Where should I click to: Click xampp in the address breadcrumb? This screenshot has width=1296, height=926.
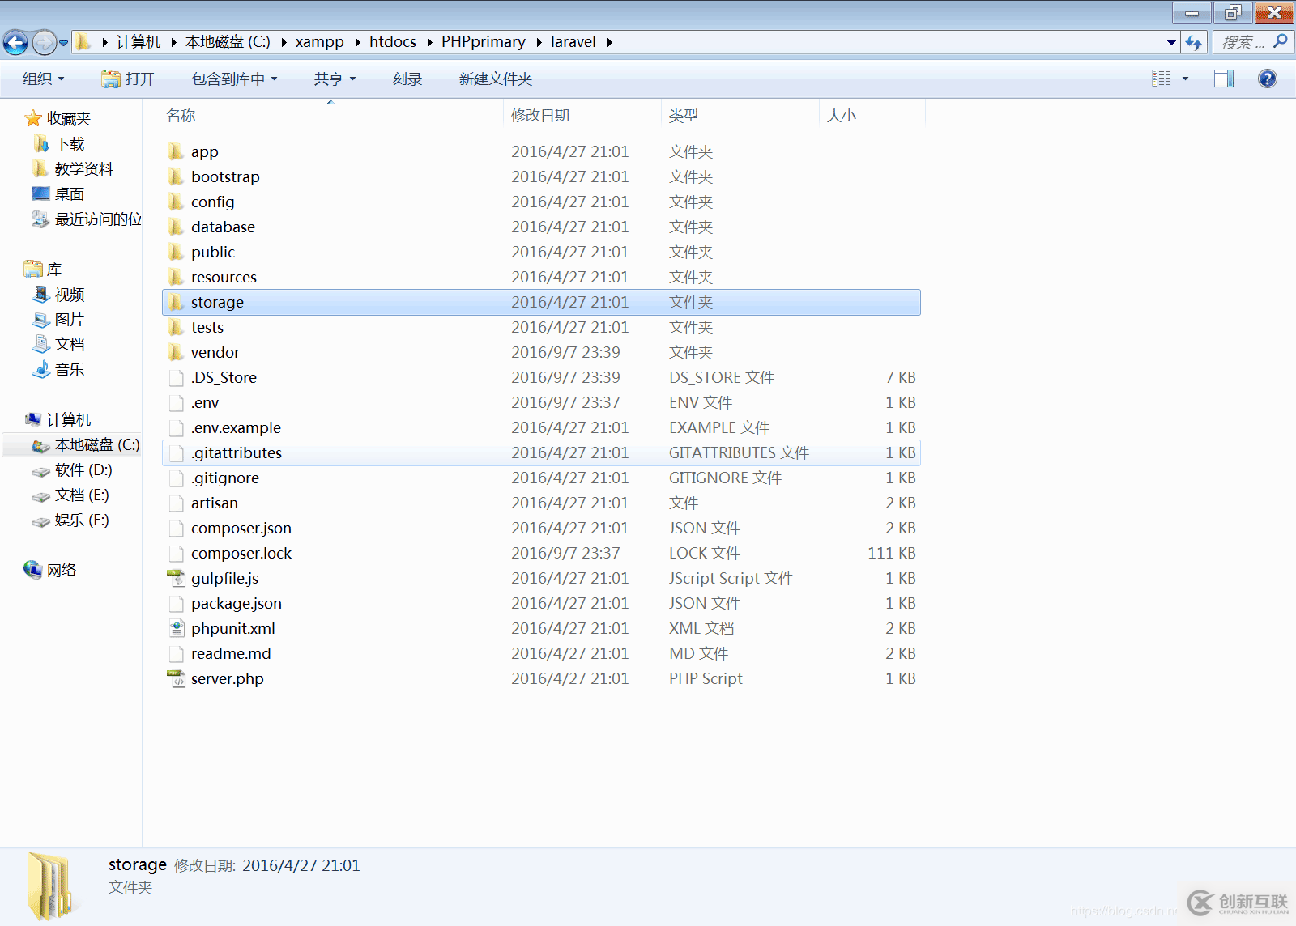[x=319, y=42]
